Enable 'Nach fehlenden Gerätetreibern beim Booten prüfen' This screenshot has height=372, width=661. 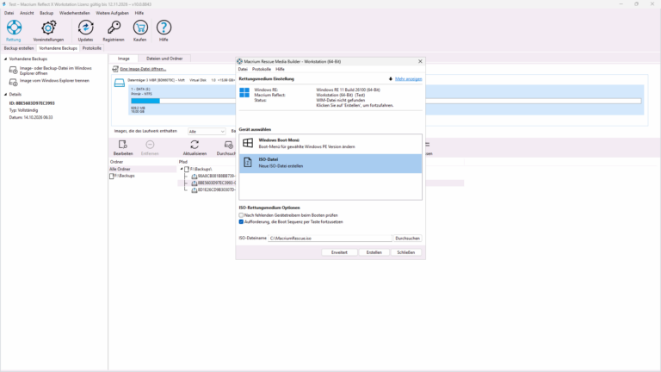click(x=241, y=215)
